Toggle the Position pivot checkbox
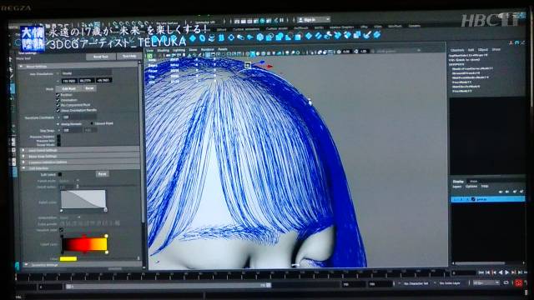Viewport: 534px width, 300px height. pos(58,95)
